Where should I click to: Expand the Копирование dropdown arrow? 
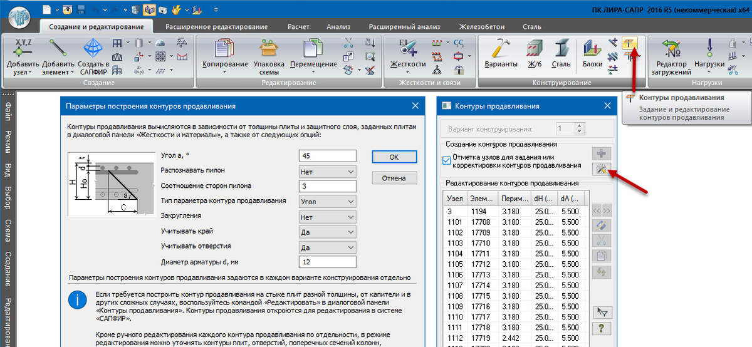tap(225, 72)
